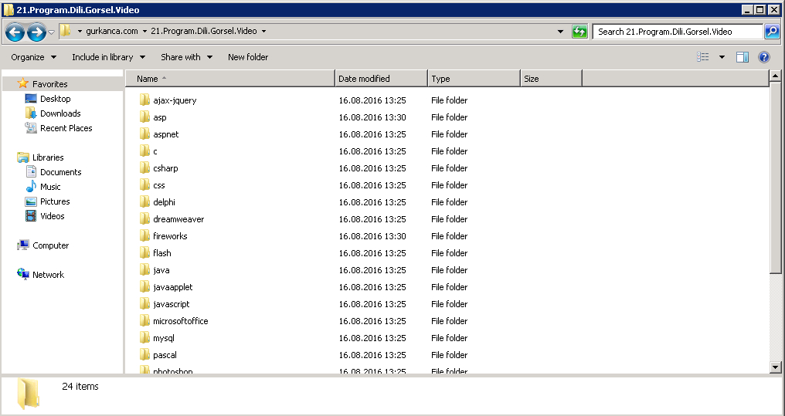Click the file list scroll down arrow
The image size is (785, 416).
click(775, 367)
